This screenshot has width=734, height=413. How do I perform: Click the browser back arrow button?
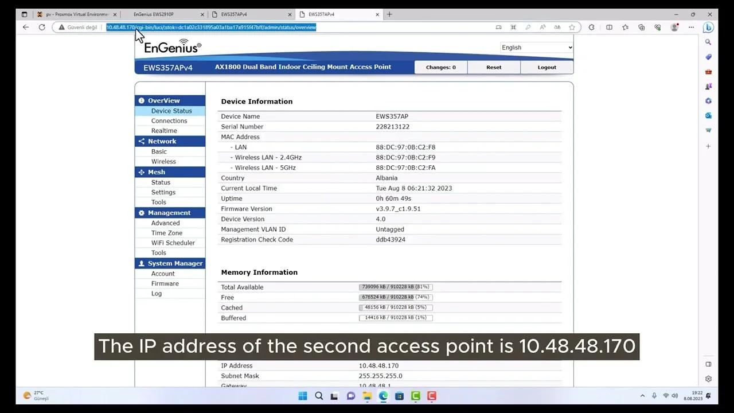[x=26, y=27]
